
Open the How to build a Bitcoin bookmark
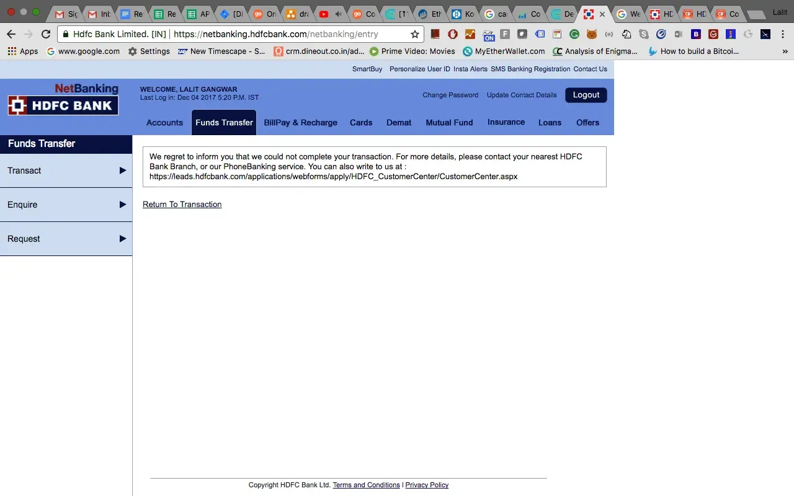coord(694,51)
